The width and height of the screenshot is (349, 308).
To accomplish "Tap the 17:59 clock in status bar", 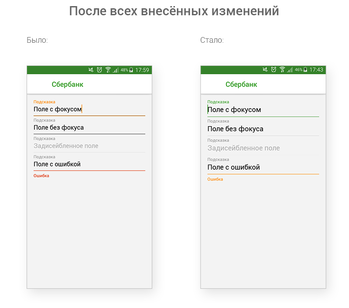I will 142,70.
